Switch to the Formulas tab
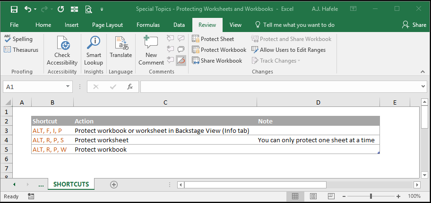The width and height of the screenshot is (431, 203). point(148,25)
